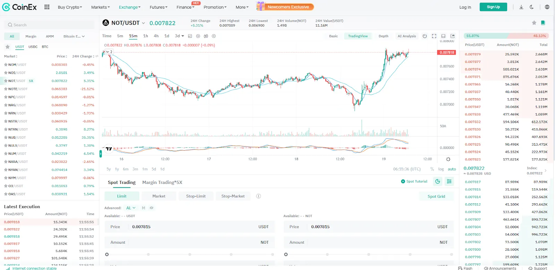This screenshot has height=270, width=555.
Task: Select the Stop-Market order type
Action: coord(233,196)
